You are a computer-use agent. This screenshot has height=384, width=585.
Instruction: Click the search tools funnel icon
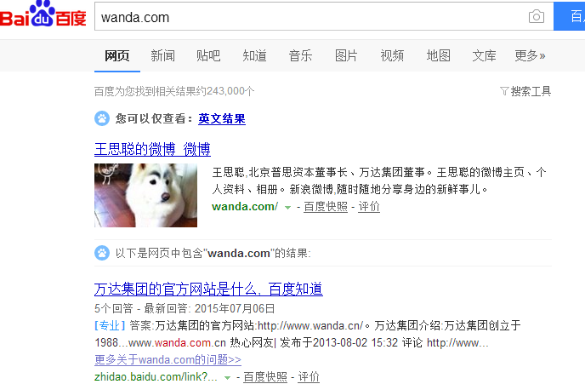(504, 91)
